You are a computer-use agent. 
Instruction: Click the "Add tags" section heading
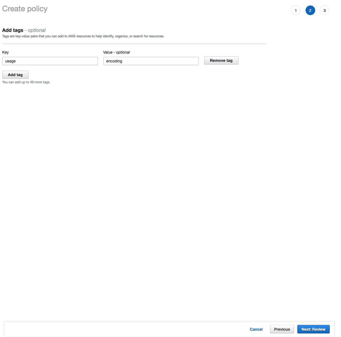click(x=13, y=30)
